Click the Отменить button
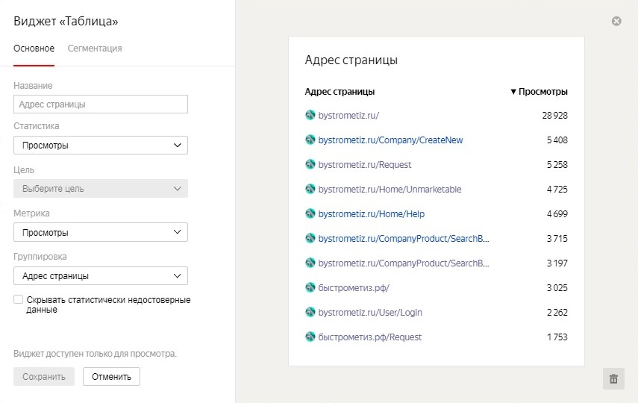Viewport: 638px width, 403px height. [111, 377]
